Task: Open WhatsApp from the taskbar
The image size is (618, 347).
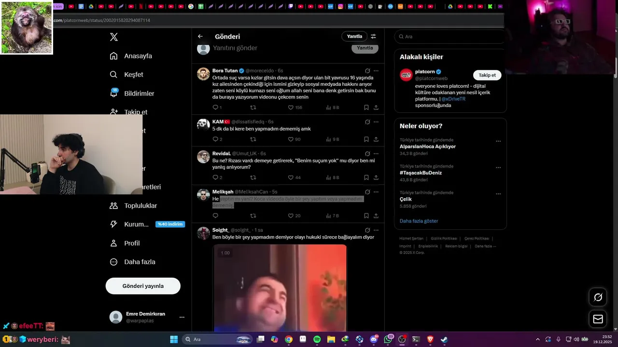Action: click(x=388, y=339)
